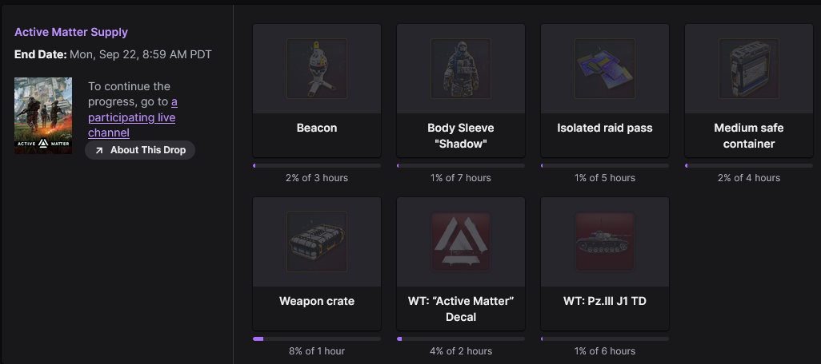
Task: Click the "Medium safe container" title text
Action: pyautogui.click(x=749, y=136)
